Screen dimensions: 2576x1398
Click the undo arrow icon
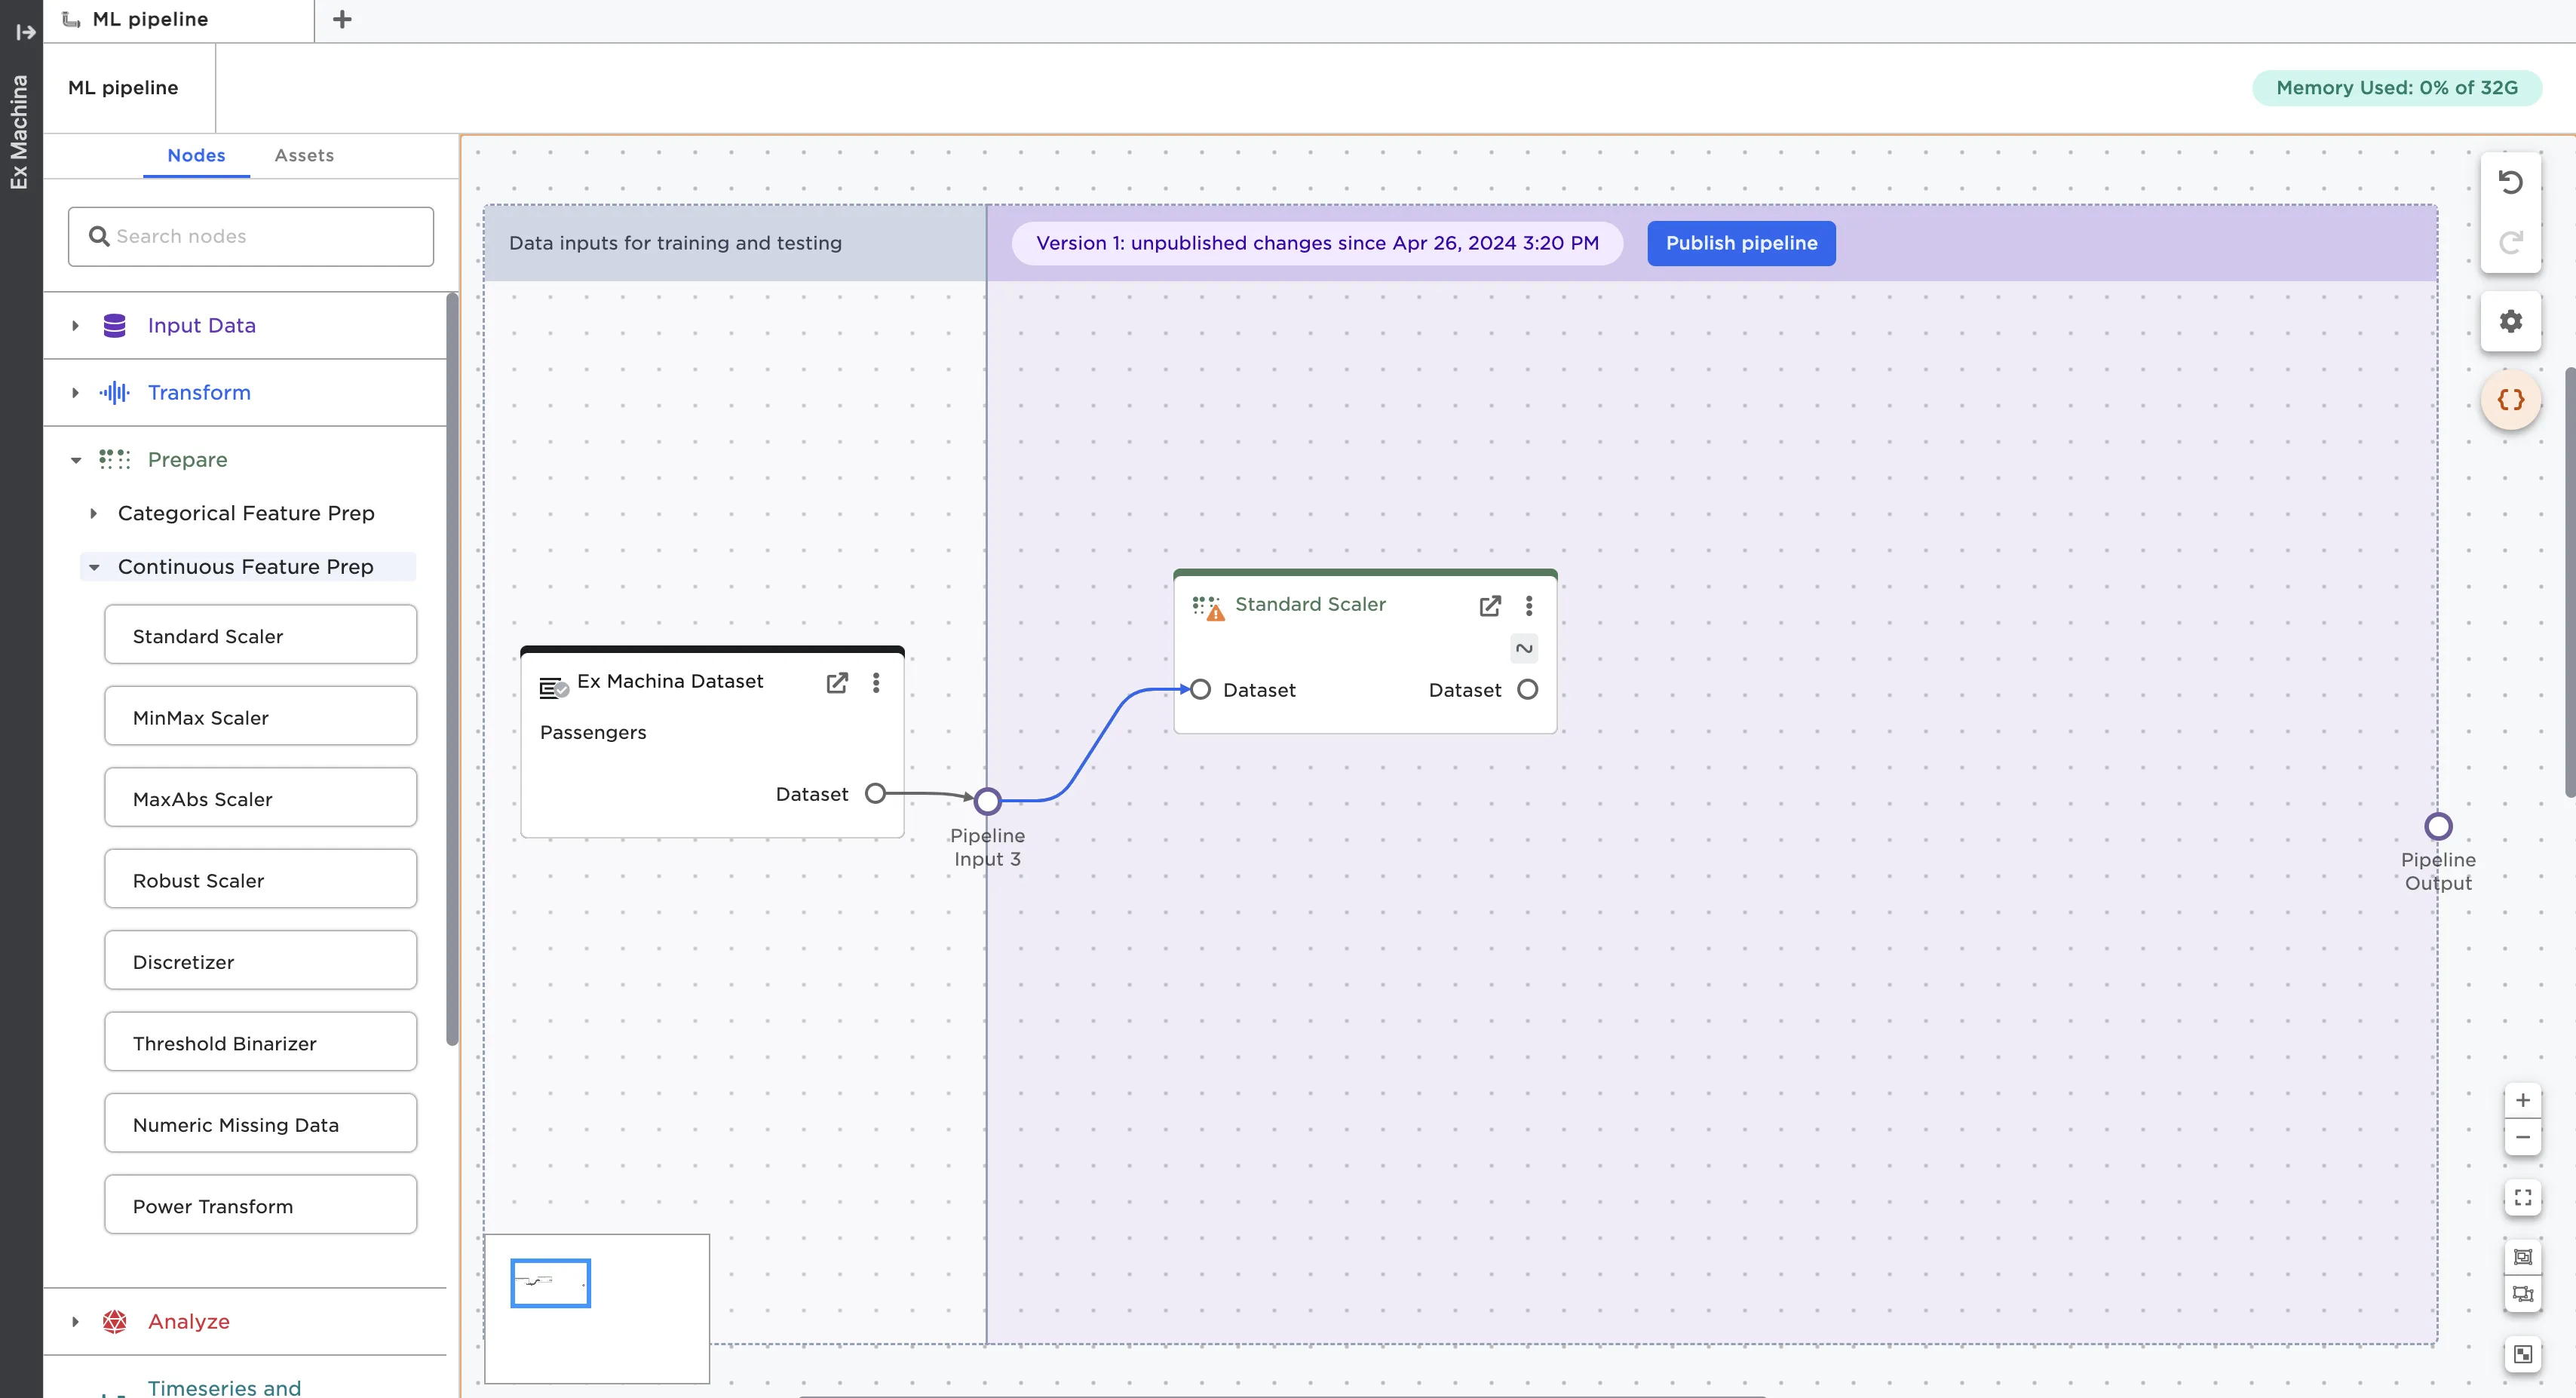point(2510,183)
